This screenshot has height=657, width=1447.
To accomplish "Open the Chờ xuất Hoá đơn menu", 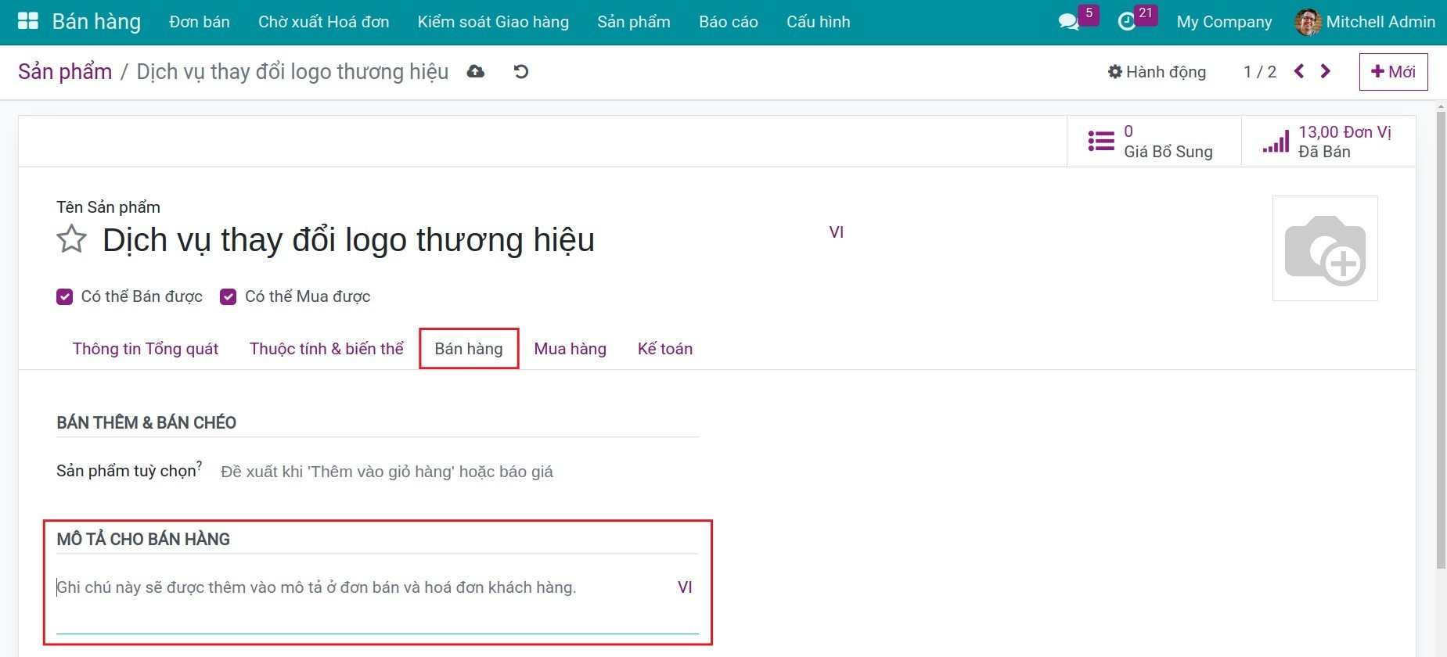I will pos(324,22).
